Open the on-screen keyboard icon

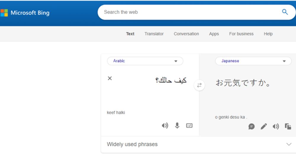click(189, 126)
